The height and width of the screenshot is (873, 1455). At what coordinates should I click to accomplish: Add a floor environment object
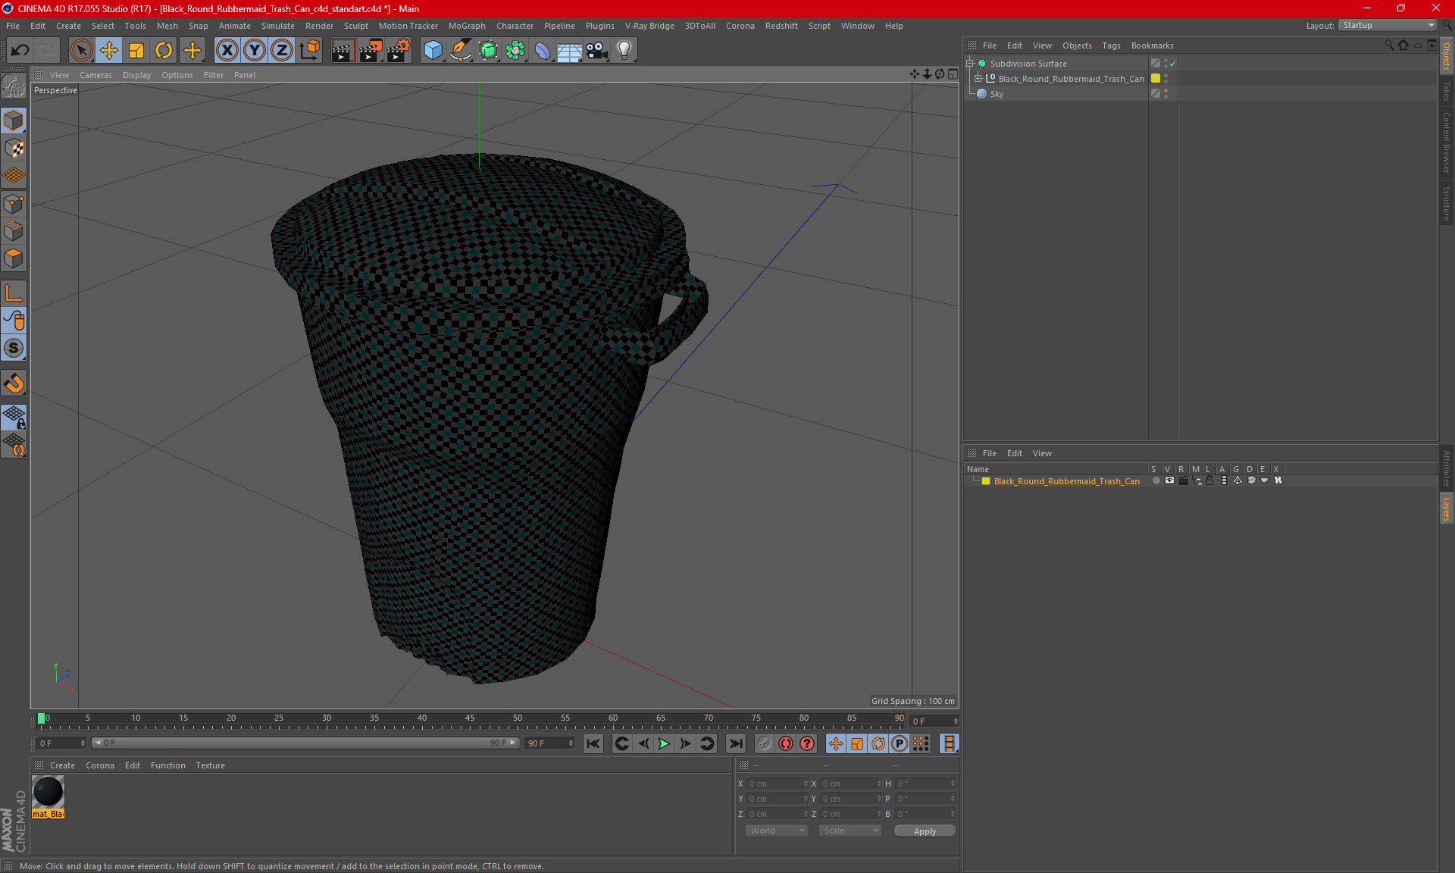coord(570,51)
